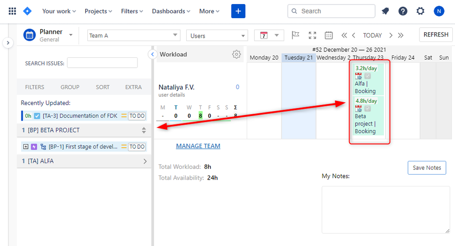The height and width of the screenshot is (246, 455).
Task: Click TO DO status on BP-1 issue
Action: click(x=137, y=146)
